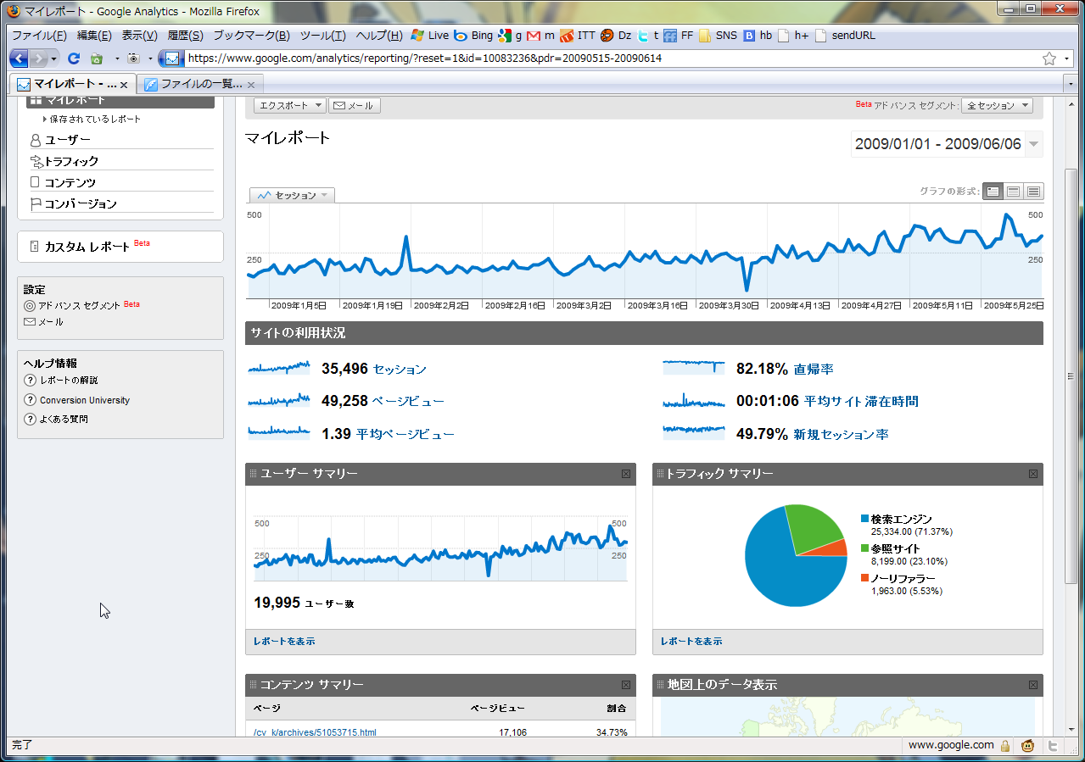This screenshot has width=1085, height=762.
Task: Open the 表示(V) menu
Action: tap(139, 36)
